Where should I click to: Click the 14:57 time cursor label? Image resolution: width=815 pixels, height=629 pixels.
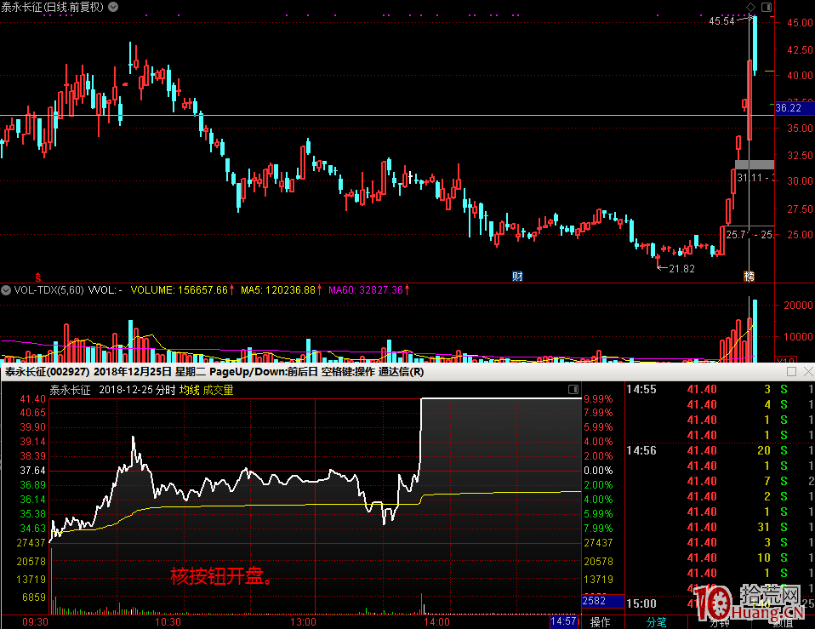point(563,621)
